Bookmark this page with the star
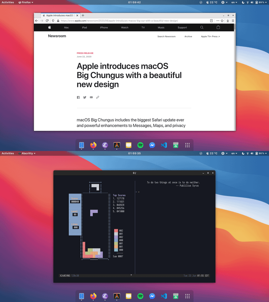This screenshot has width=269, height=302. pos(222,21)
